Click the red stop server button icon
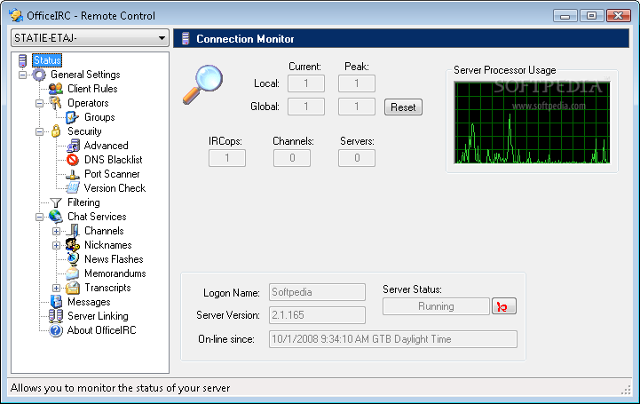Viewport: 640px width, 404px height. (504, 306)
